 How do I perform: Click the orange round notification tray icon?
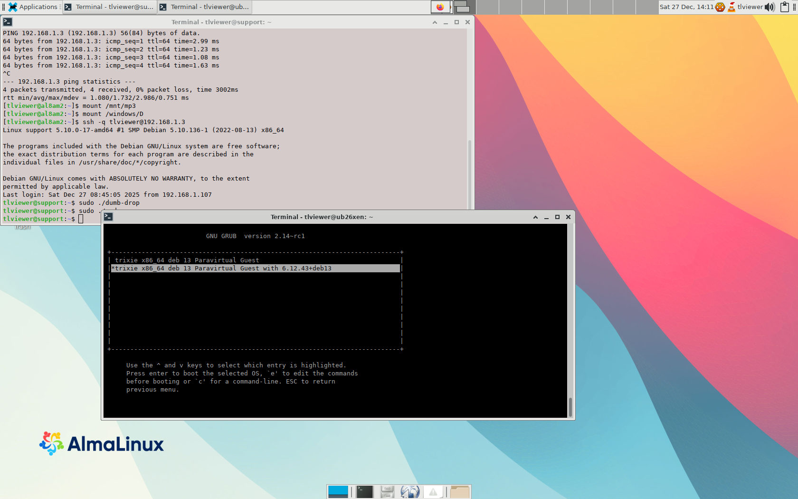[720, 7]
